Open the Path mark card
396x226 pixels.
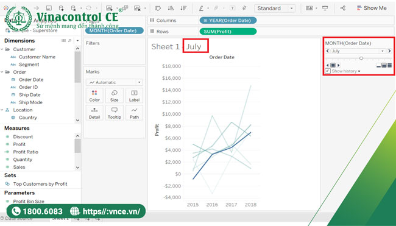[x=134, y=113]
